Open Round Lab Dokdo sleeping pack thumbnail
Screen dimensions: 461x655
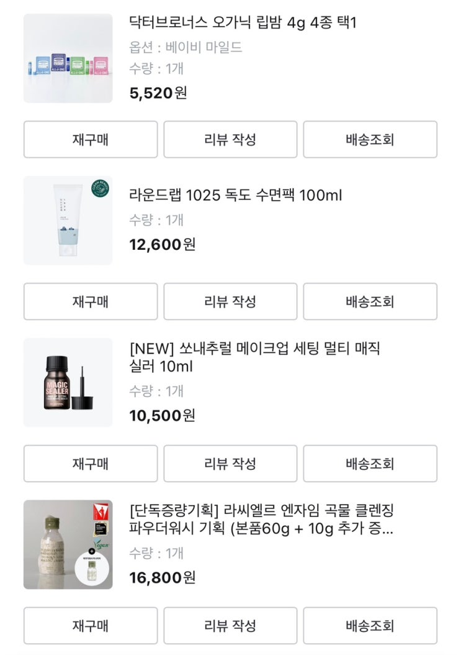68,221
